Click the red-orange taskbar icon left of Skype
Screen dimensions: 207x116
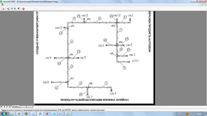(47, 114)
